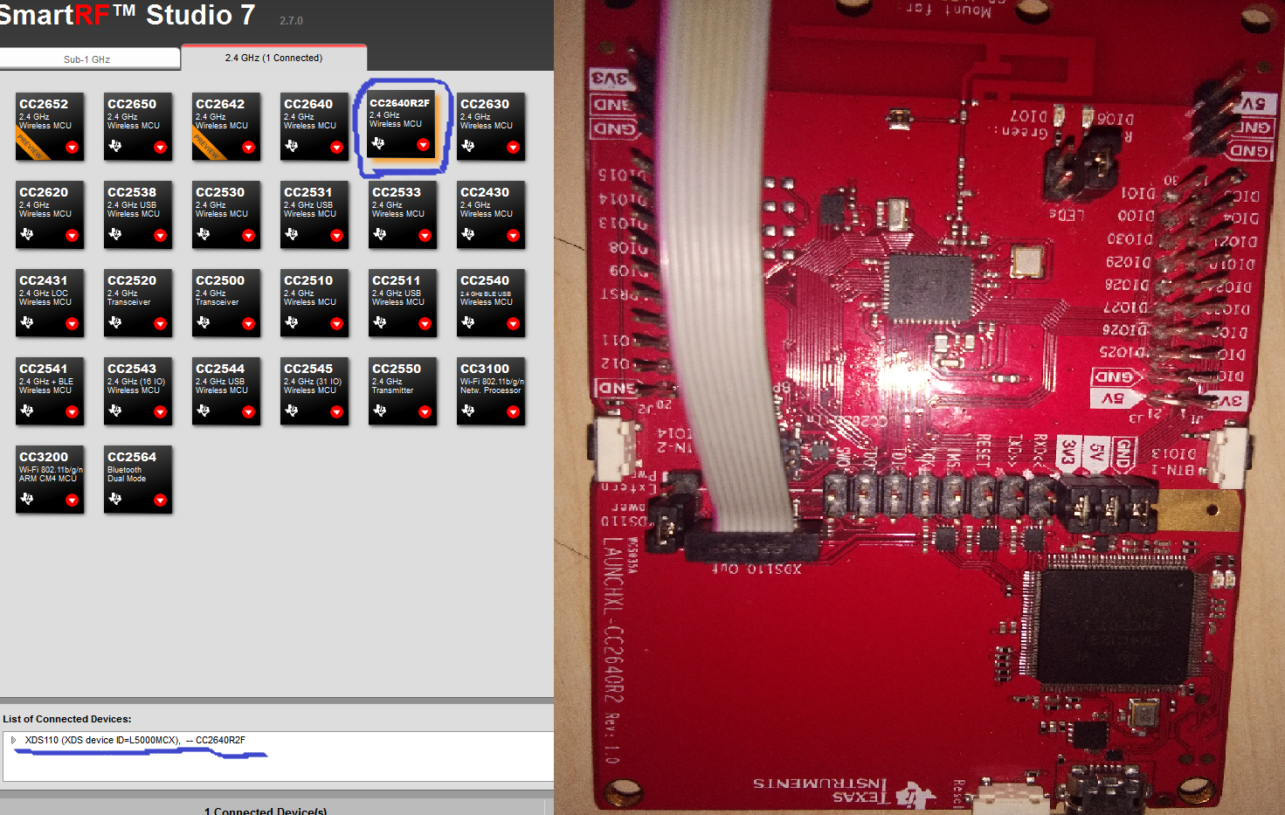Select the CC2630 device tile
The image size is (1285, 815).
pyautogui.click(x=491, y=127)
